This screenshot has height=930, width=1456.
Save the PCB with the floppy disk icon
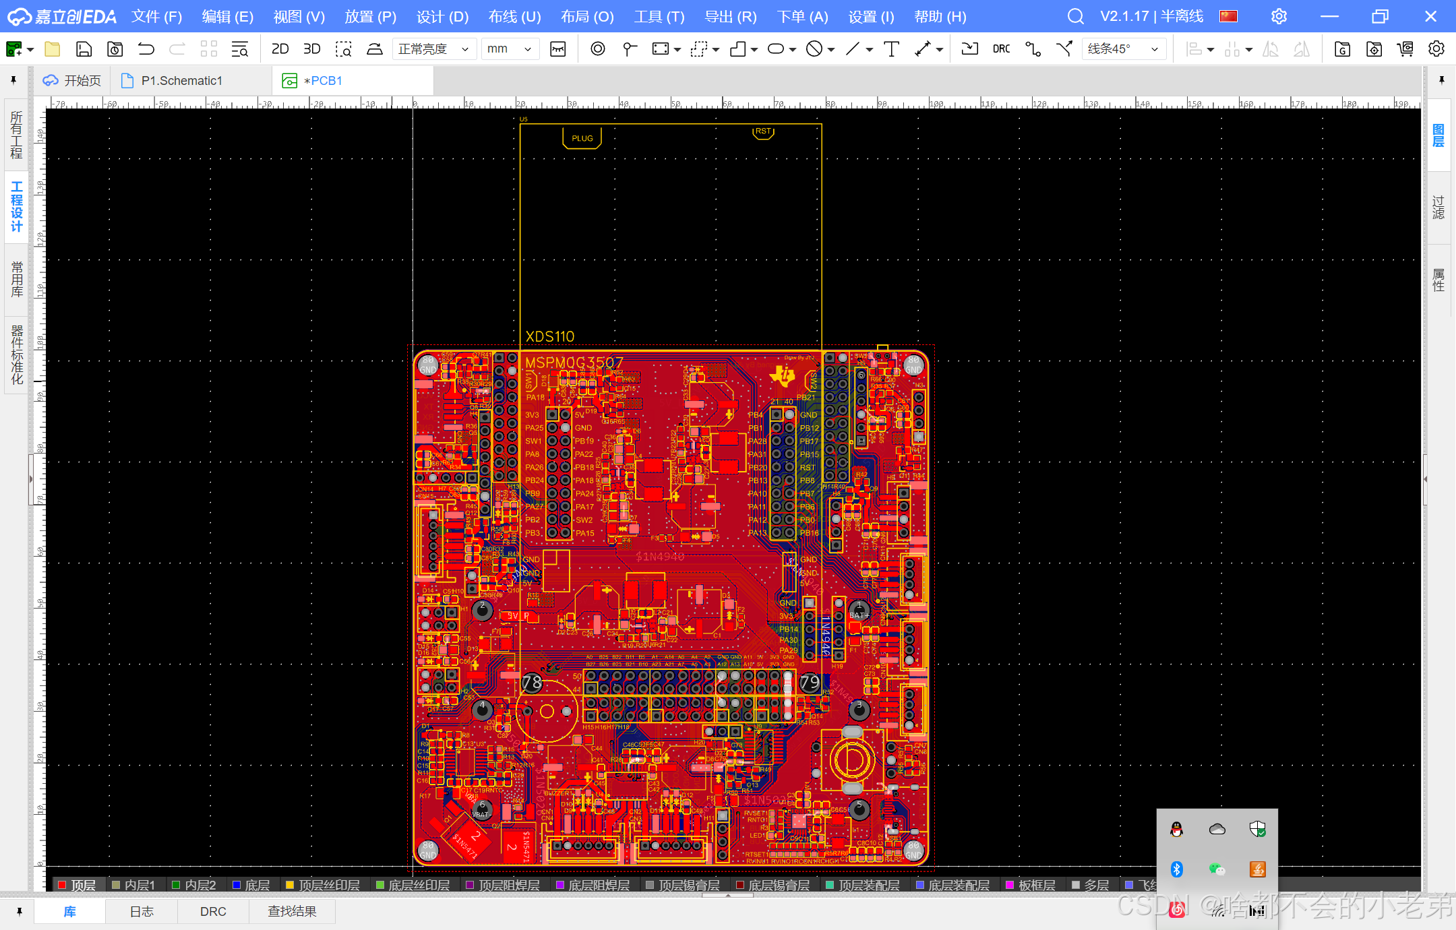pos(84,49)
